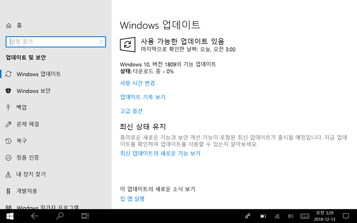Click the 문제 해결 wrench icon
The height and width of the screenshot is (223, 357).
coord(9,124)
